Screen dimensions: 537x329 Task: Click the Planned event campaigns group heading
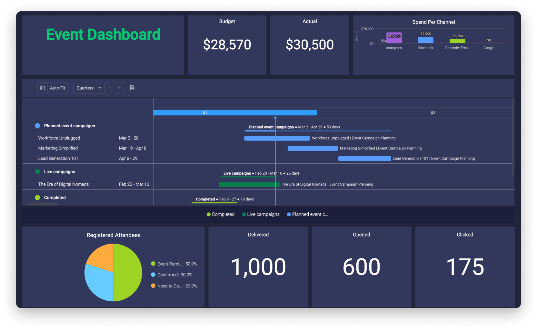point(70,126)
